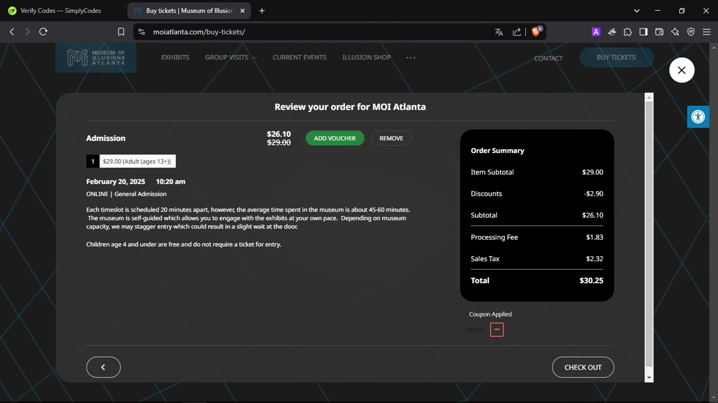Open the extensions puzzle icon
This screenshot has width=718, height=403.
[628, 32]
